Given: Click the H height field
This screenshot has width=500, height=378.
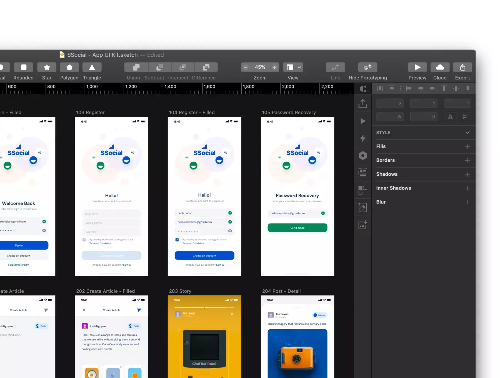Looking at the screenshot, I should click(x=424, y=116).
